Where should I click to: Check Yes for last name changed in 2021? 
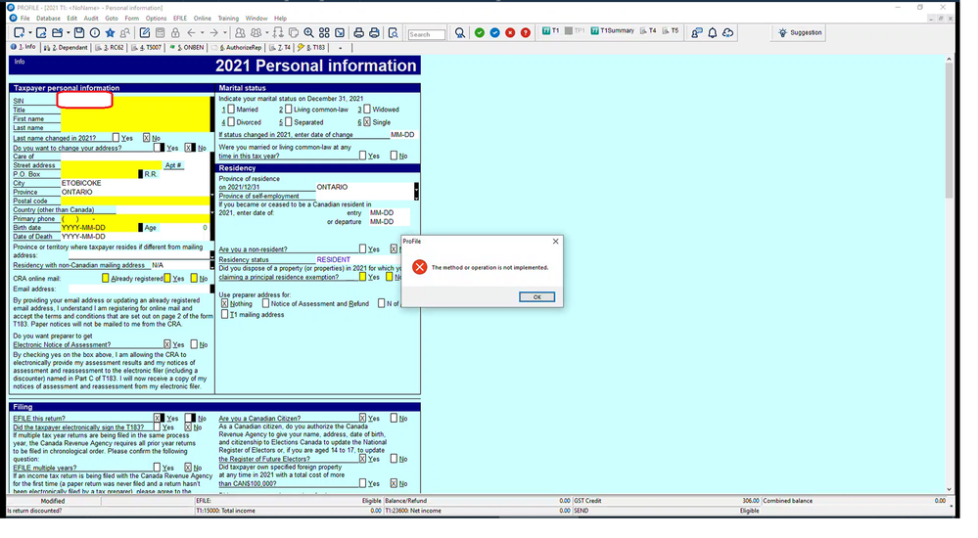coord(116,138)
